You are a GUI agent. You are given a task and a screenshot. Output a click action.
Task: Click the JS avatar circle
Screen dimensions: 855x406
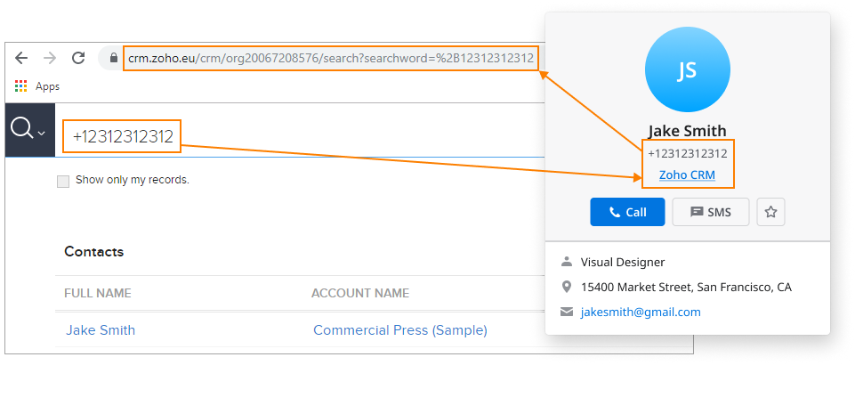688,69
